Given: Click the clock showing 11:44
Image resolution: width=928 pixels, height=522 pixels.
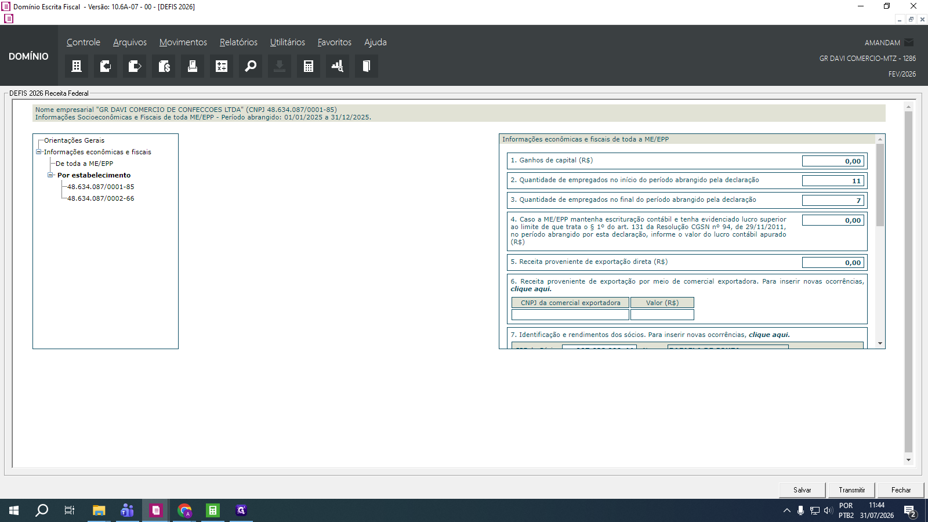Looking at the screenshot, I should [x=876, y=505].
